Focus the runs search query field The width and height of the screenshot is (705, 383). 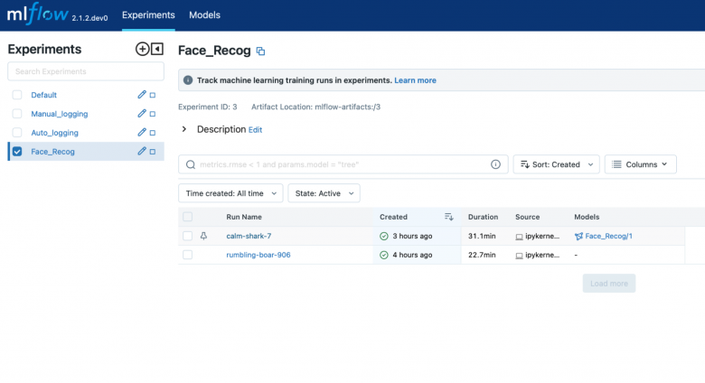click(343, 164)
